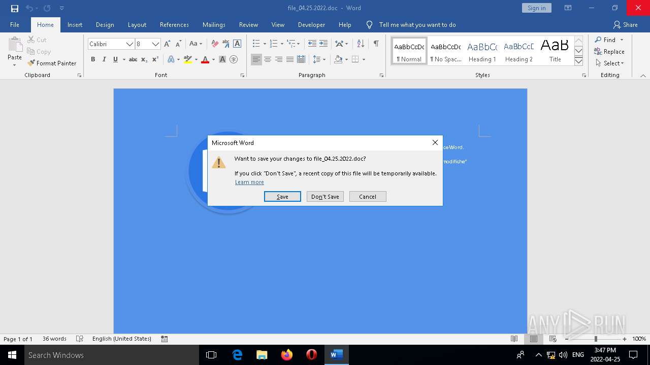Click Increase Font Size icon
650x365 pixels.
[x=167, y=44]
